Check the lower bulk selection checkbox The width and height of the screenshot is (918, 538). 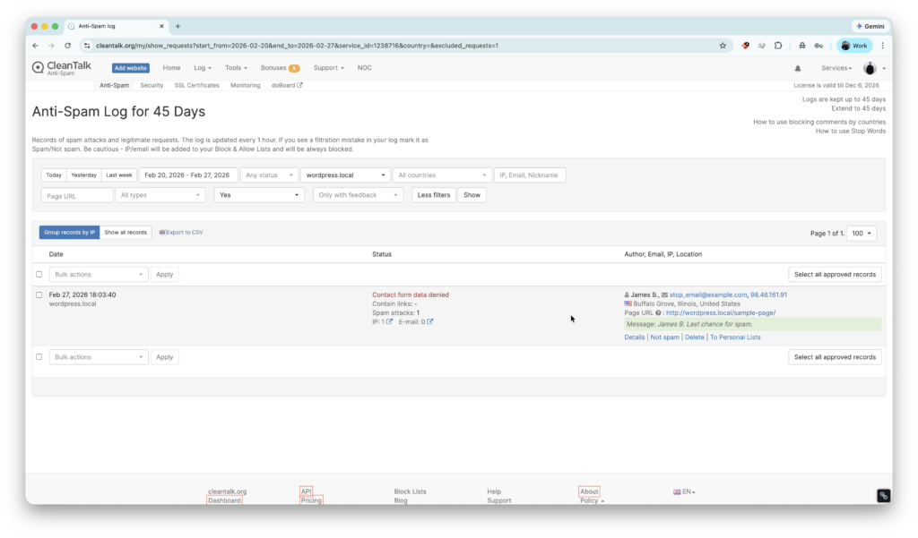[39, 356]
